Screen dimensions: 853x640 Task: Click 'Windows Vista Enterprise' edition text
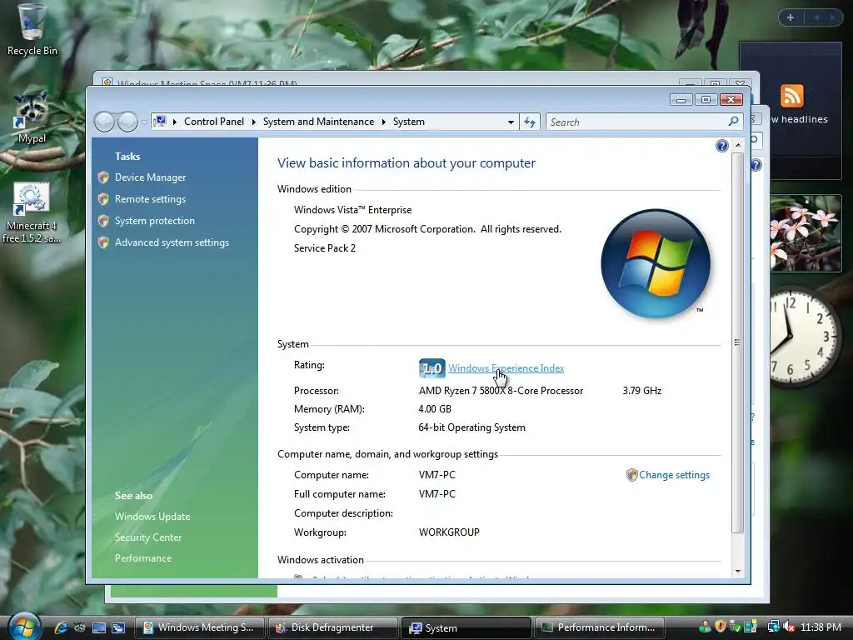[352, 210]
